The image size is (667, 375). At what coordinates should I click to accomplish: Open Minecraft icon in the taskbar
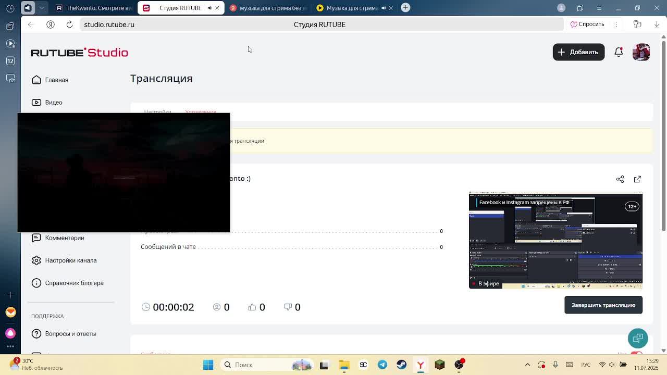439,365
